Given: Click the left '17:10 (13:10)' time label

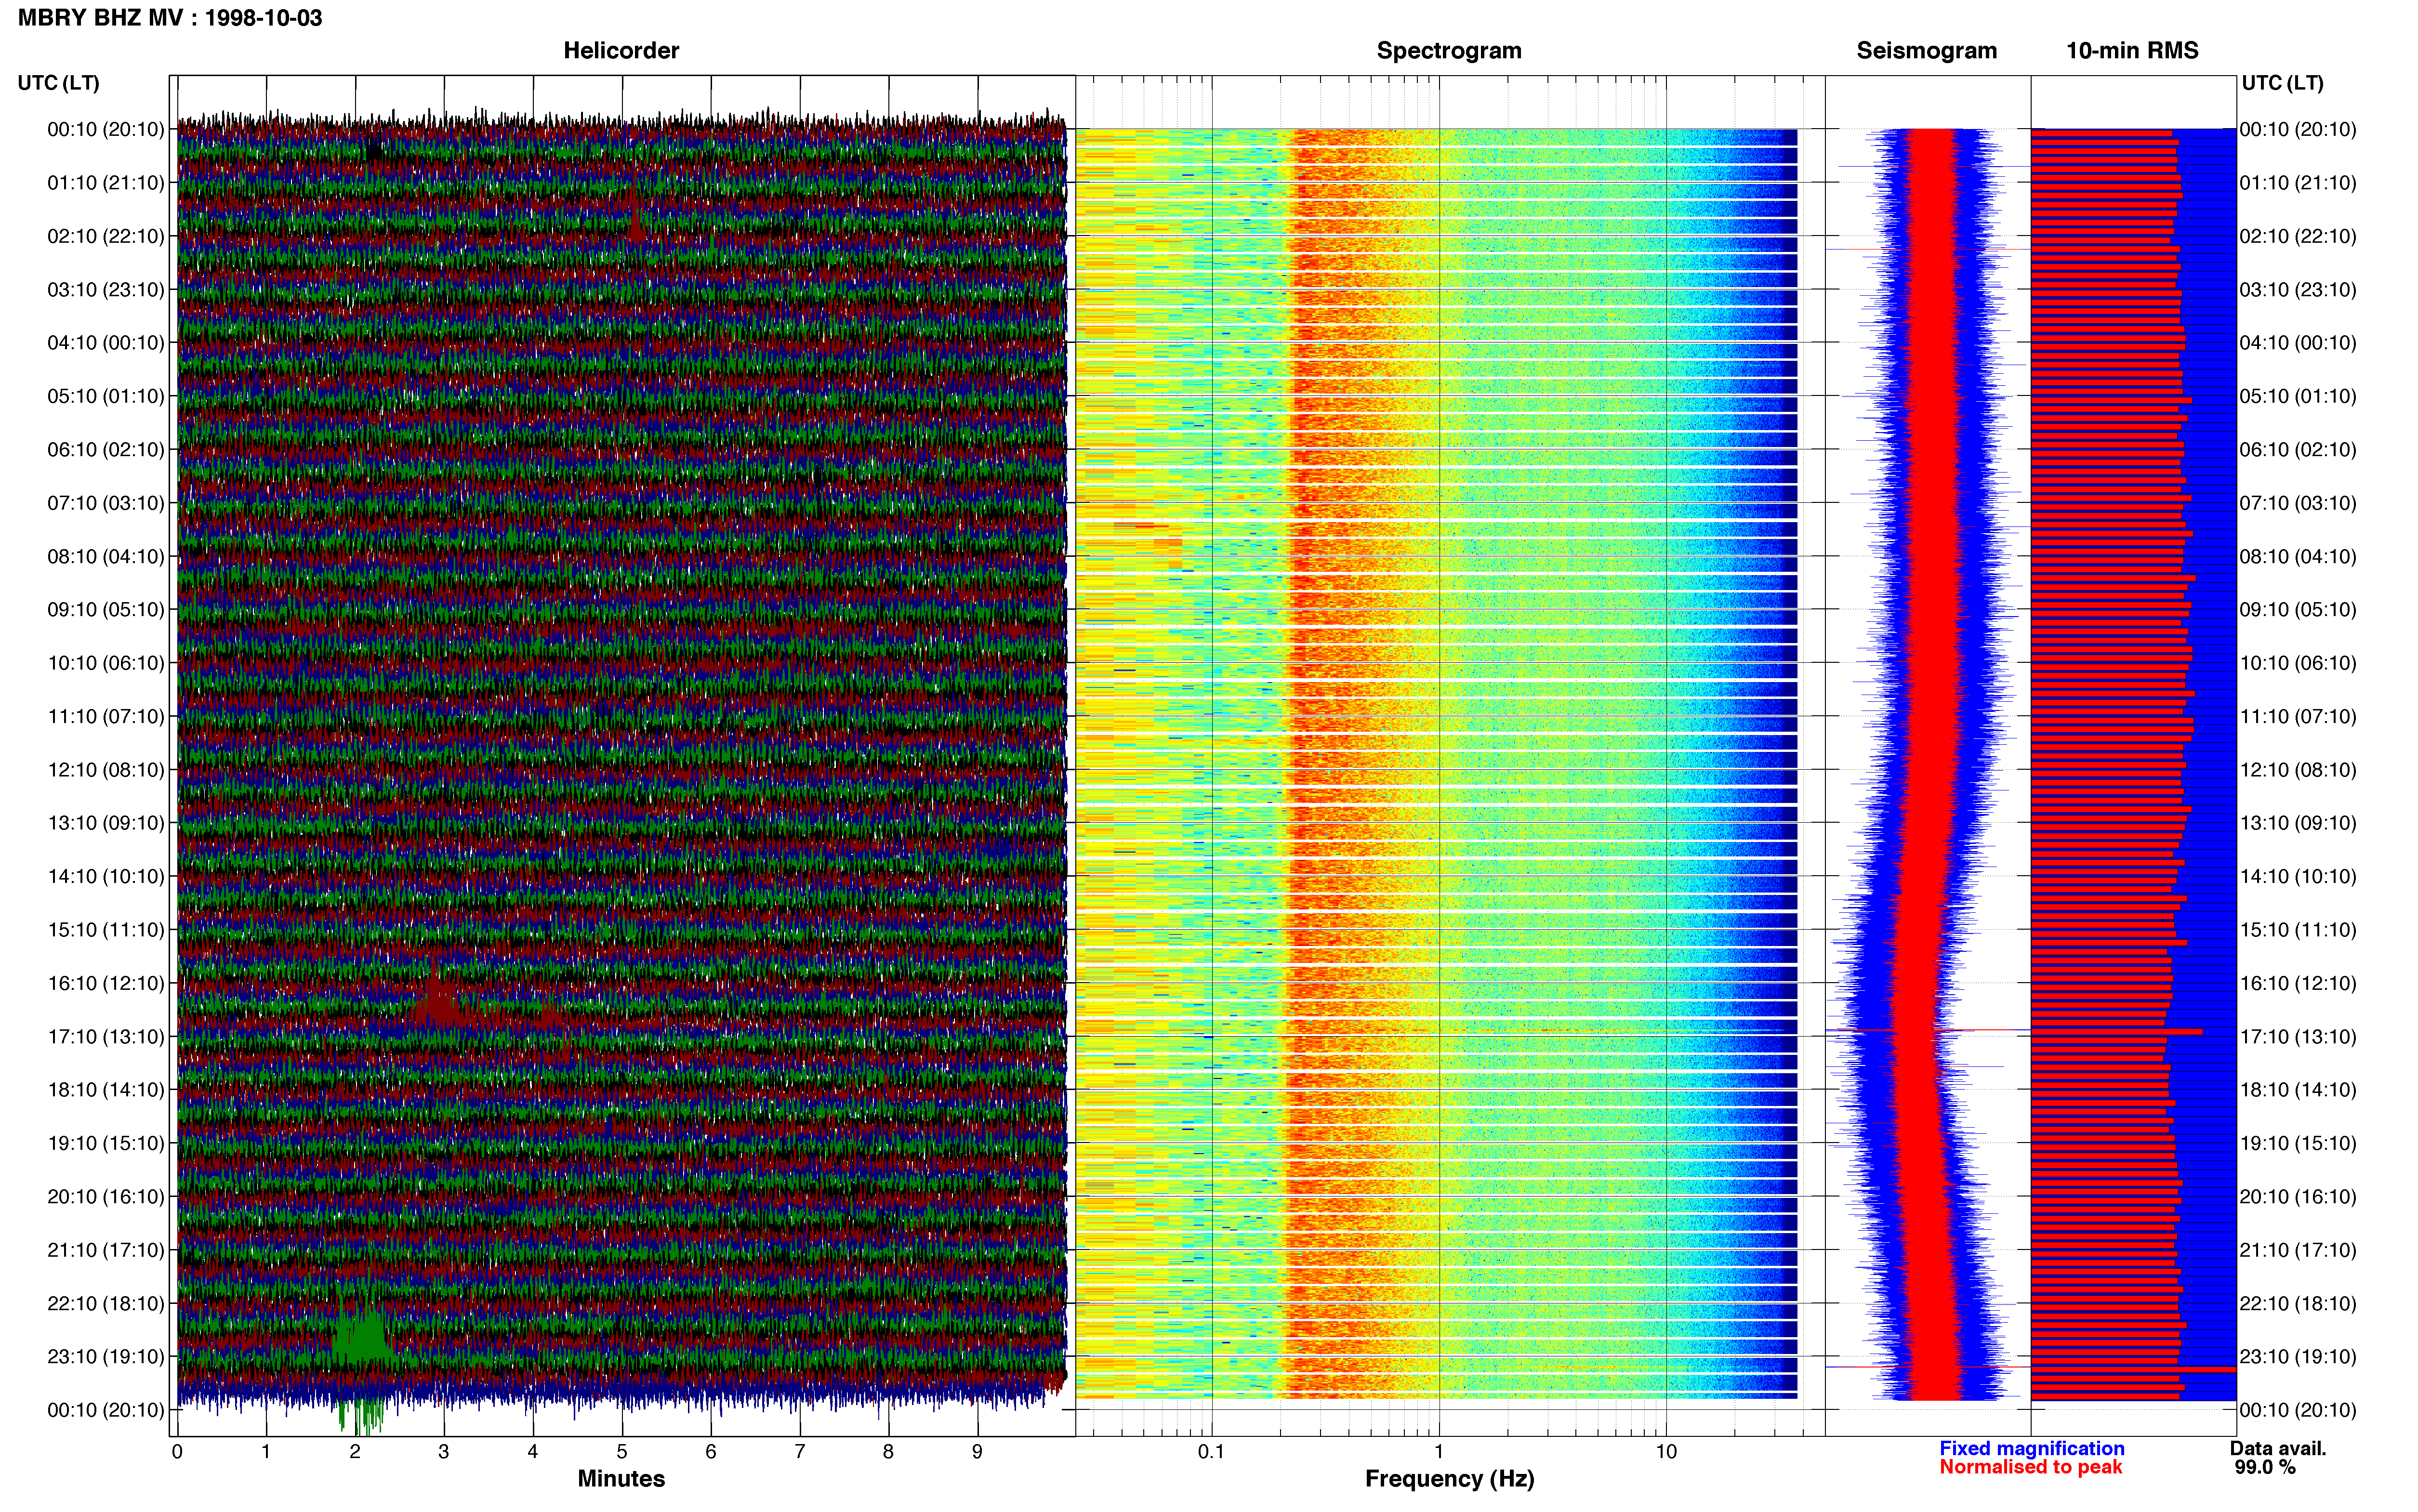Looking at the screenshot, I should click(106, 1037).
